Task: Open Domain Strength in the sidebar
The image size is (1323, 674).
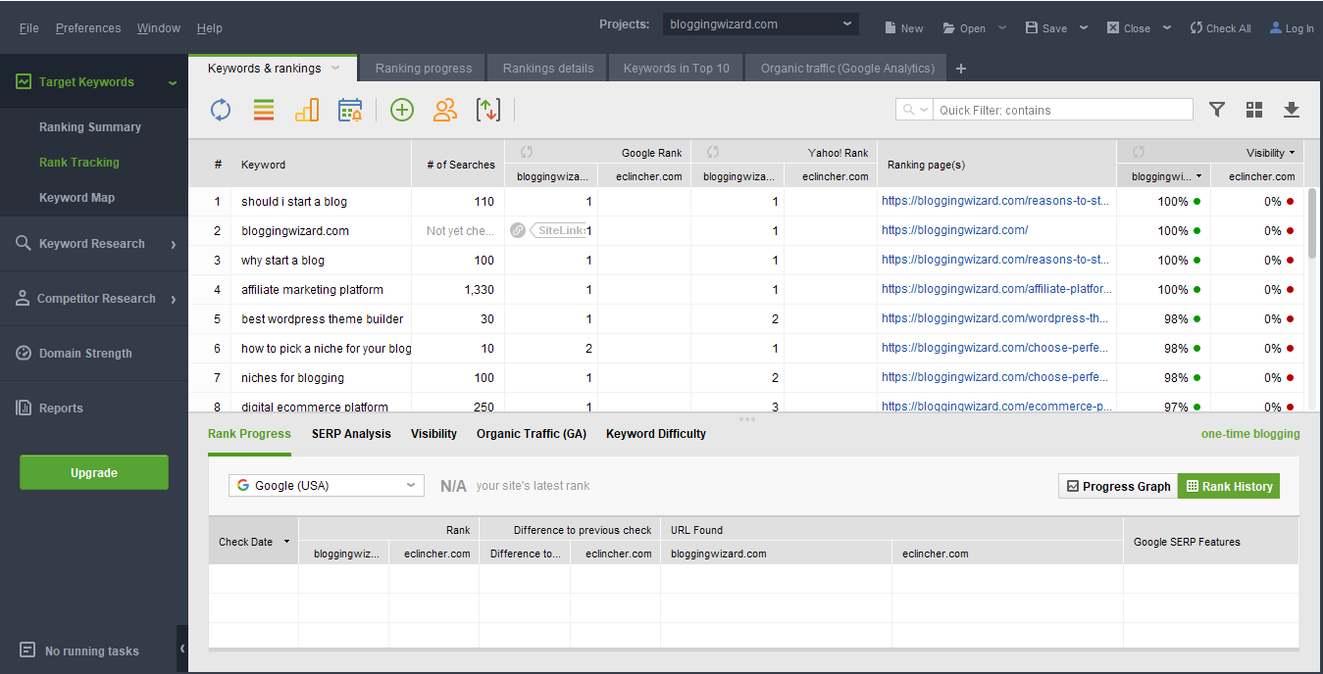Action: point(85,354)
